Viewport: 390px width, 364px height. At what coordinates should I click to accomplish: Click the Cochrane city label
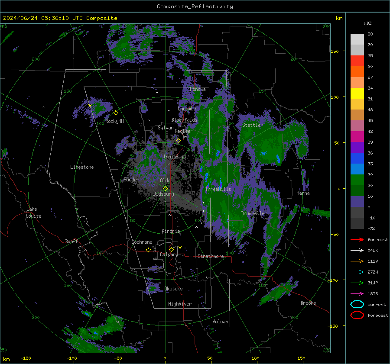(x=142, y=242)
